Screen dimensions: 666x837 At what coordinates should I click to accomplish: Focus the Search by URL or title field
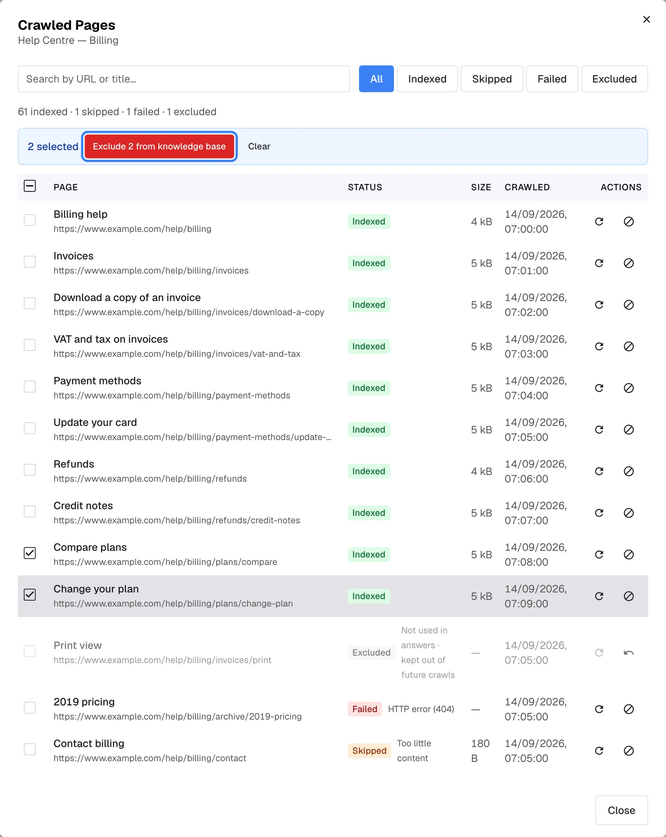pos(184,79)
